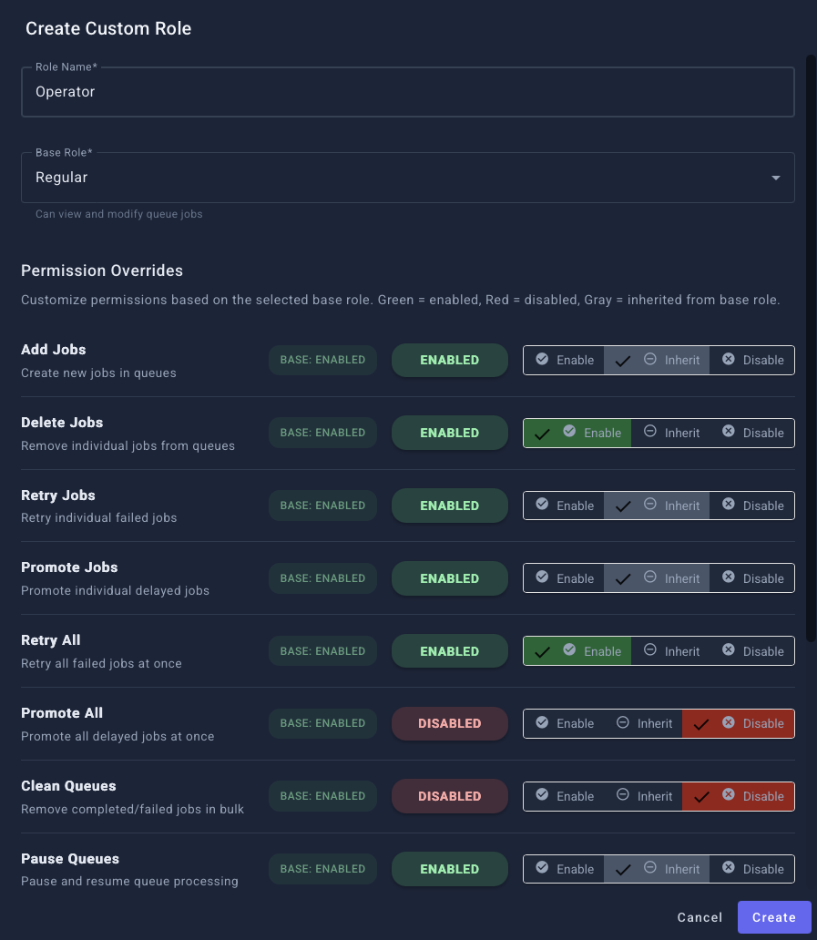Click the ENABLED status badge for Promote Jobs
Screen dimensions: 817x940
coord(450,578)
